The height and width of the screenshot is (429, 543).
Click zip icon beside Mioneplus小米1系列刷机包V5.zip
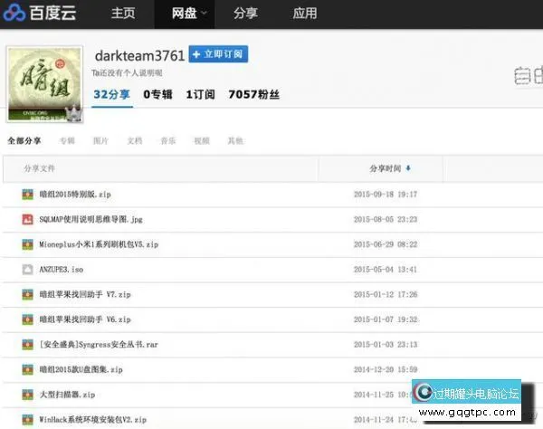point(27,244)
